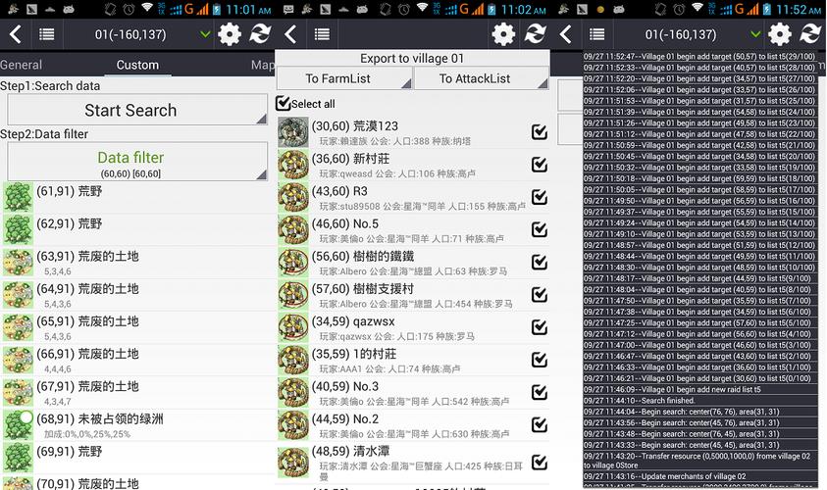
Task: Toggle the Select all checkbox
Action: pos(284,103)
